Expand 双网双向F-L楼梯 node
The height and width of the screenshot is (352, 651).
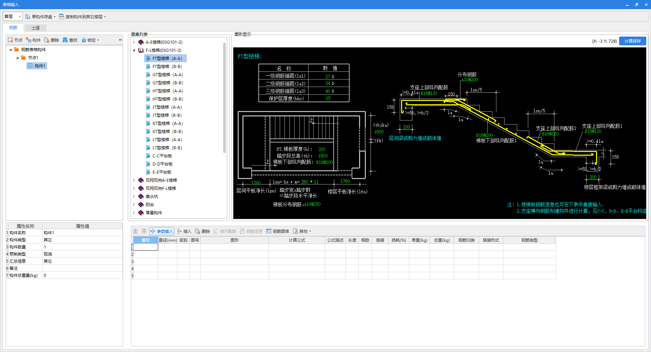[134, 189]
